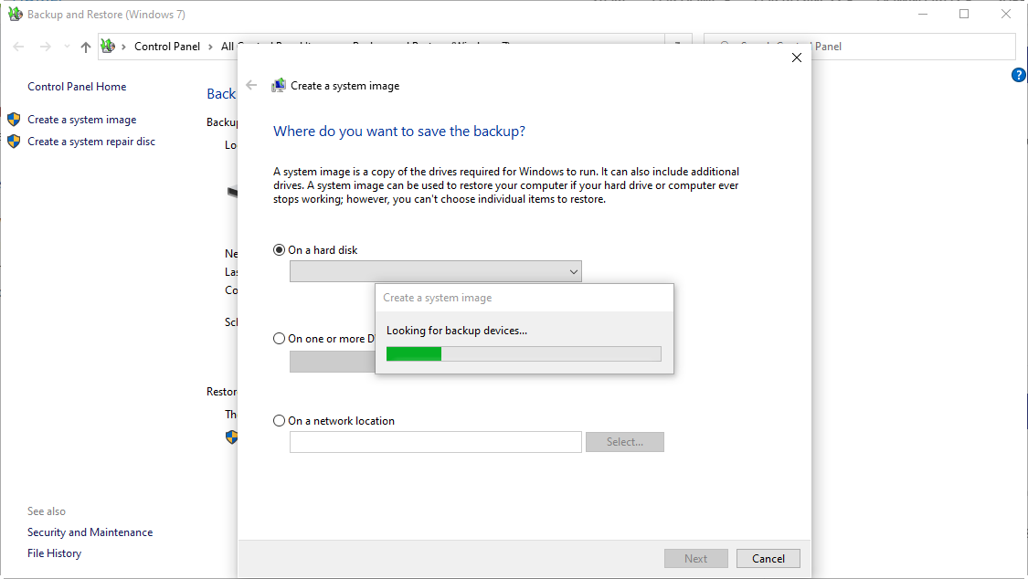
Task: Open File History link
Action: [x=55, y=553]
